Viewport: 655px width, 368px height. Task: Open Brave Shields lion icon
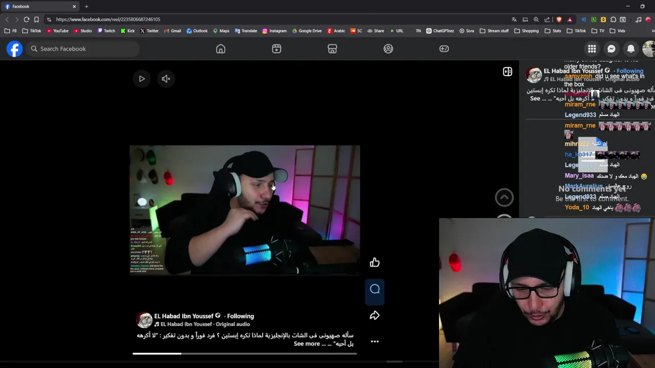[559, 19]
